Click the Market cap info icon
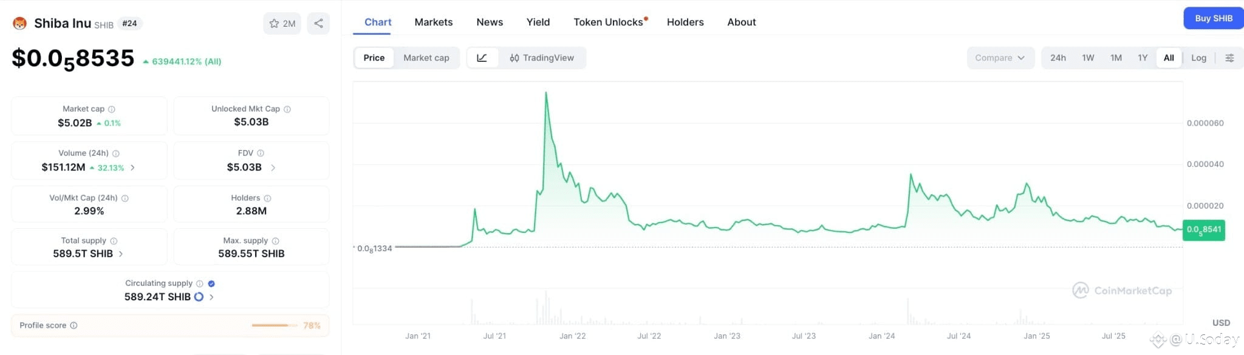 coord(112,109)
